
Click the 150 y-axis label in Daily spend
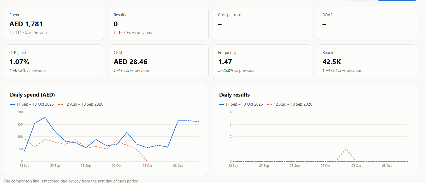point(20,124)
